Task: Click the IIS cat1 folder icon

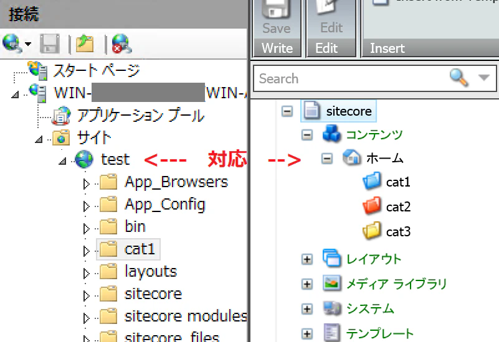Action: coord(108,249)
